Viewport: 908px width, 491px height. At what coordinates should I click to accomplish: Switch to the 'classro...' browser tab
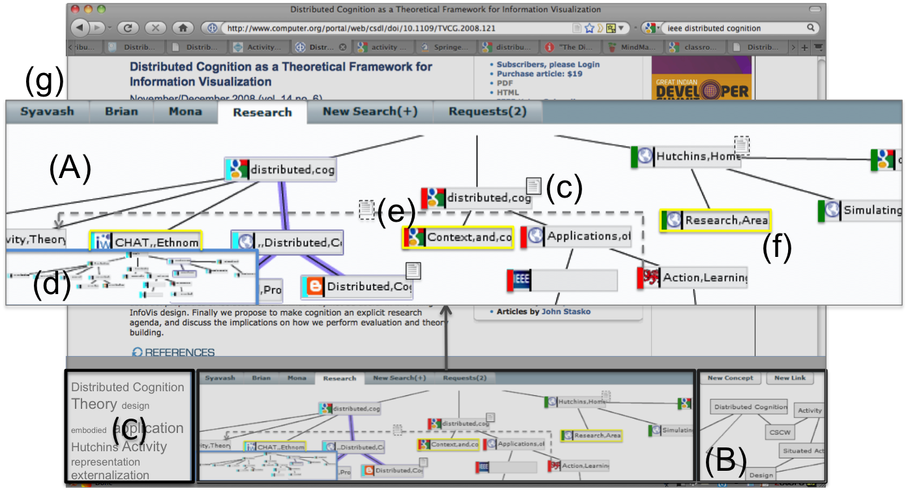[x=696, y=47]
